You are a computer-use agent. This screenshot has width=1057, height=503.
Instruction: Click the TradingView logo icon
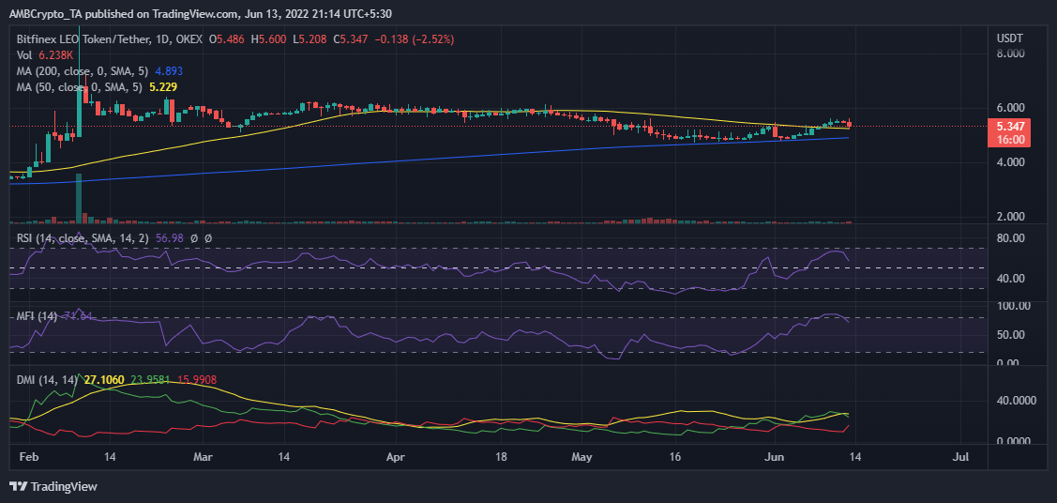click(19, 486)
